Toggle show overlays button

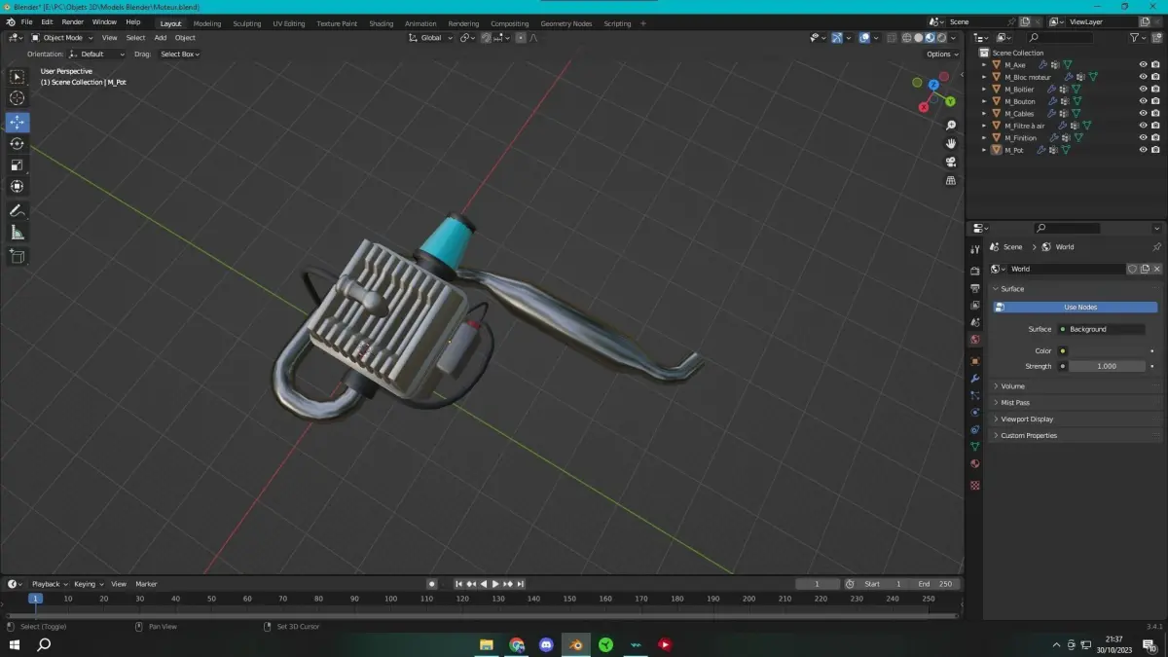pos(864,38)
